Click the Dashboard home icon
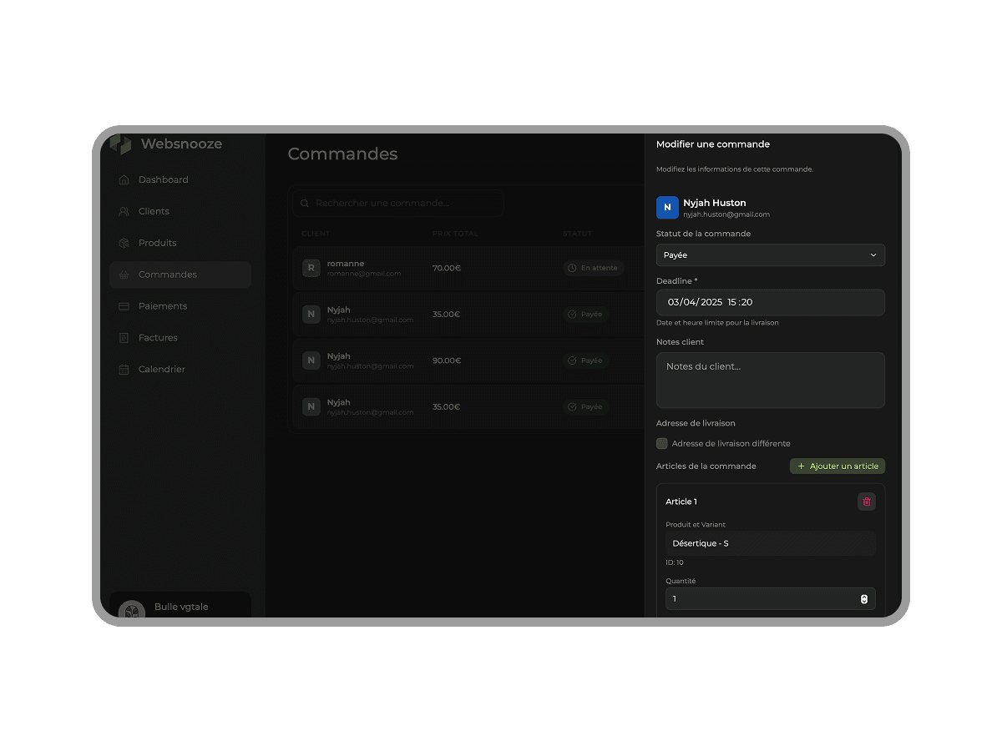This screenshot has width=1002, height=751. click(124, 179)
